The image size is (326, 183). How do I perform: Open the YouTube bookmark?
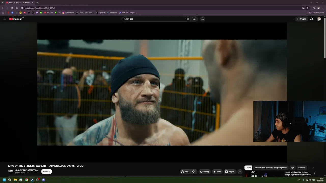(x=48, y=13)
